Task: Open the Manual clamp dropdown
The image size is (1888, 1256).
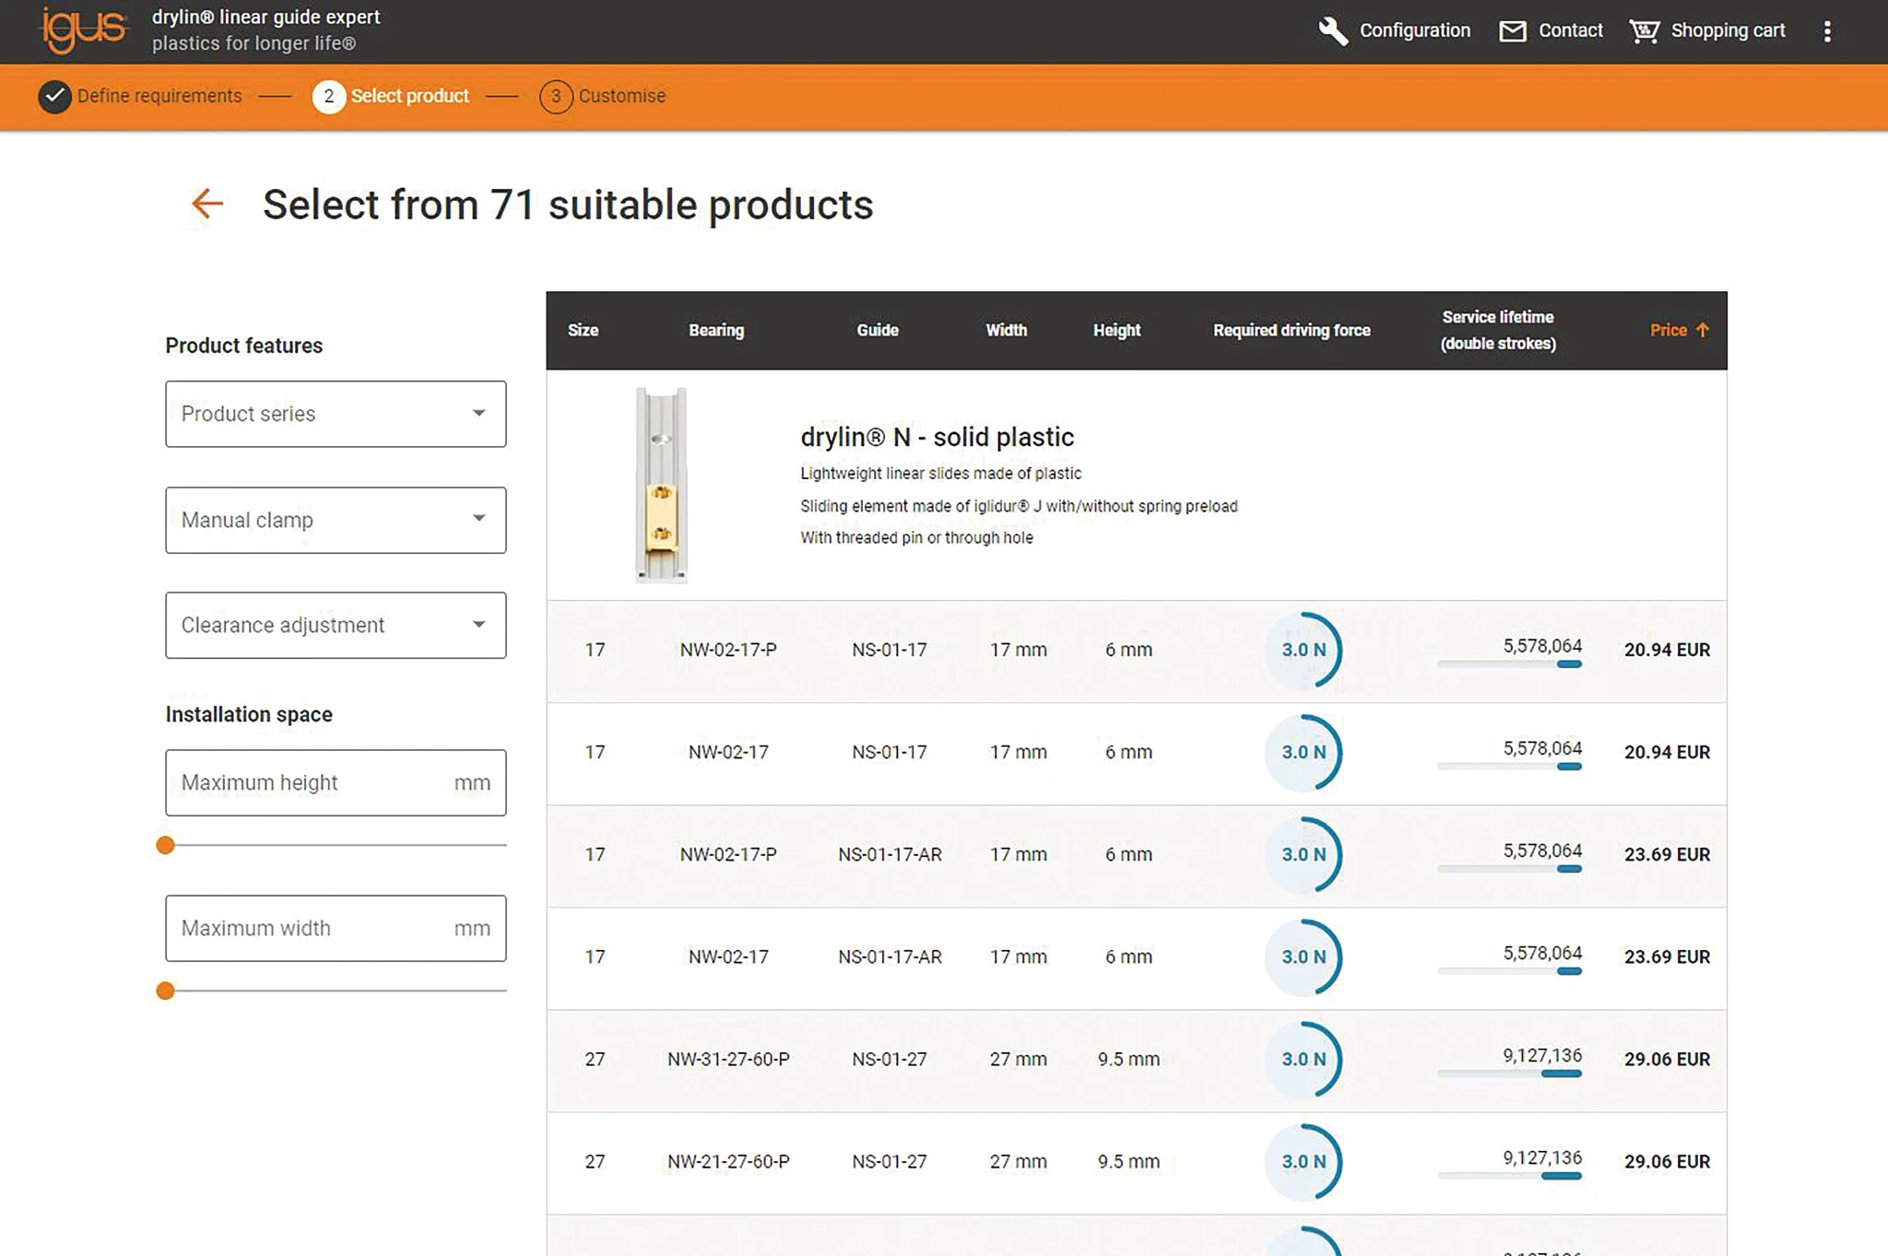Action: pyautogui.click(x=335, y=520)
